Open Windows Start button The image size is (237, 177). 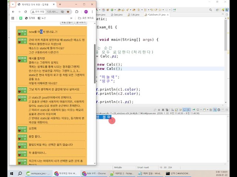pos(11,174)
